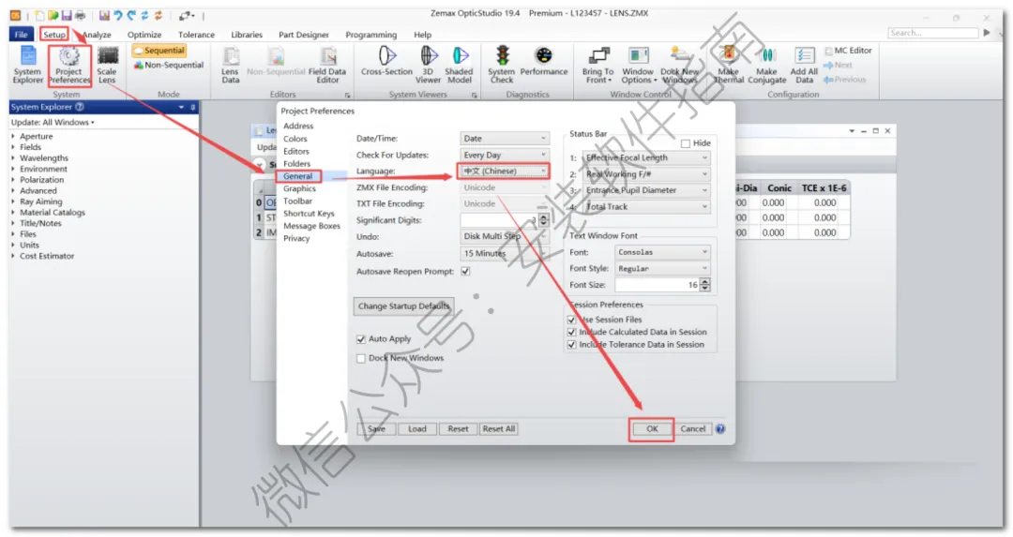Click the System Explorer help icon
The image size is (1013, 537).
coord(80,107)
